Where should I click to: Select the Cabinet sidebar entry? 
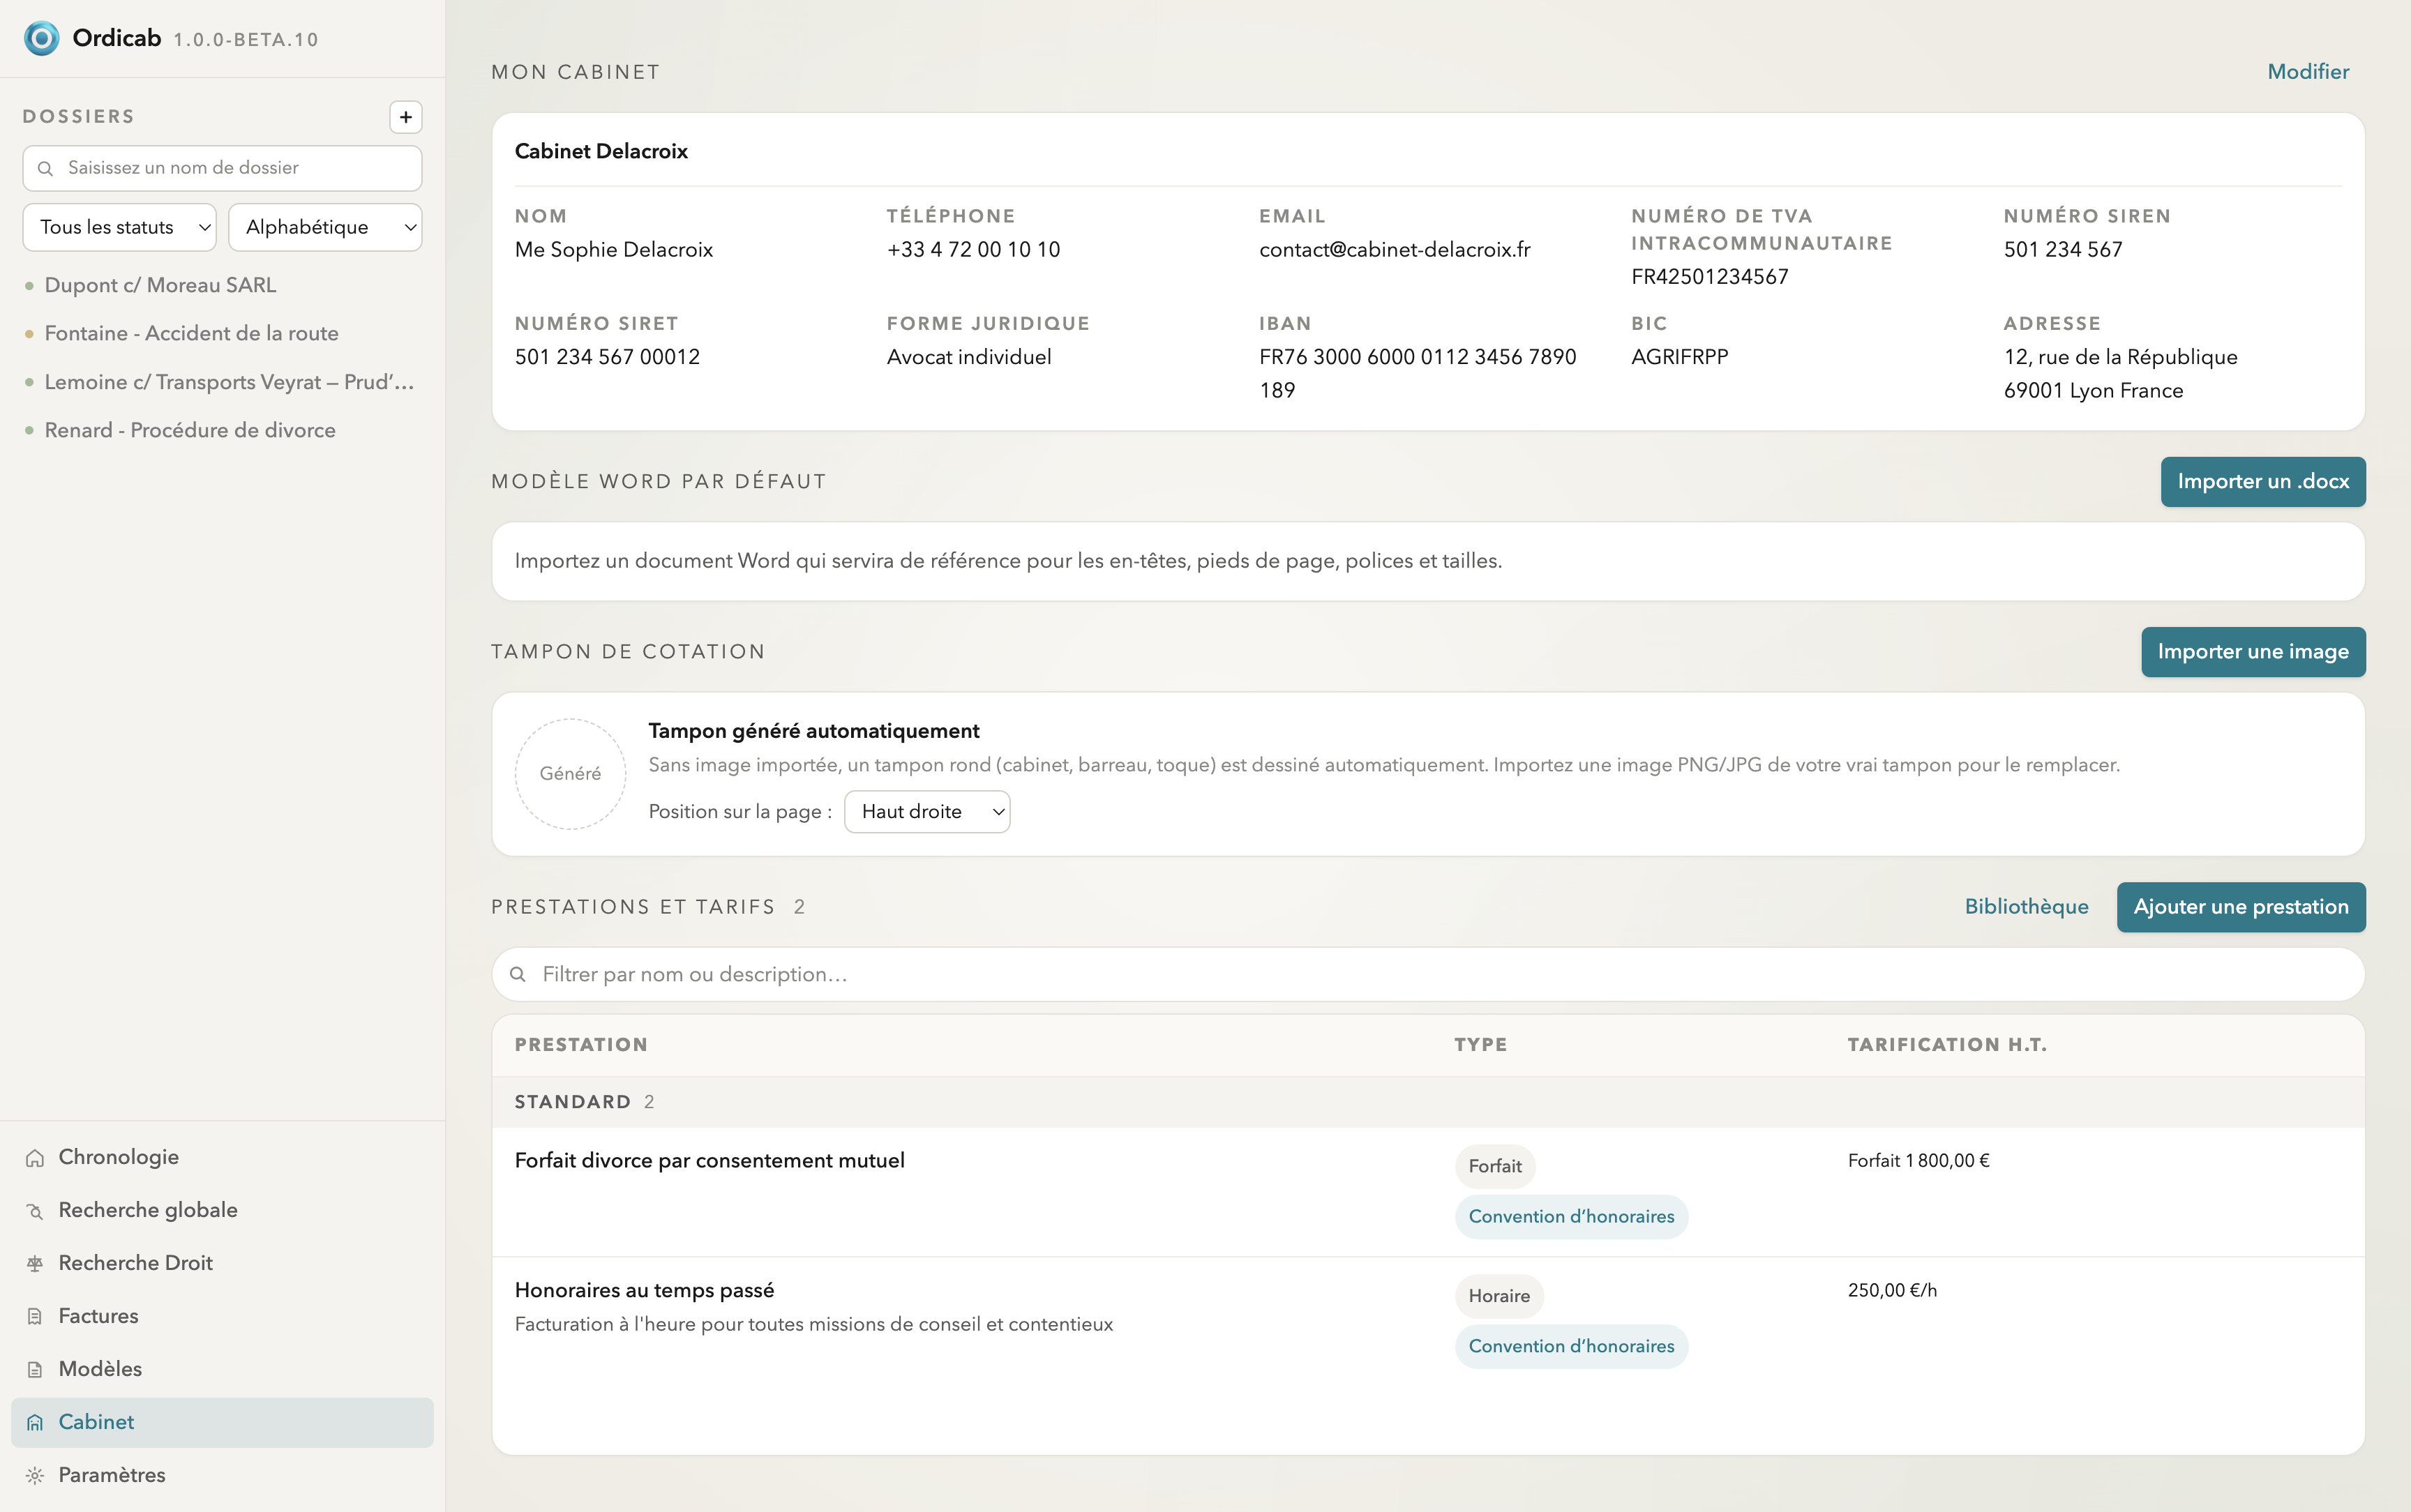[x=222, y=1422]
